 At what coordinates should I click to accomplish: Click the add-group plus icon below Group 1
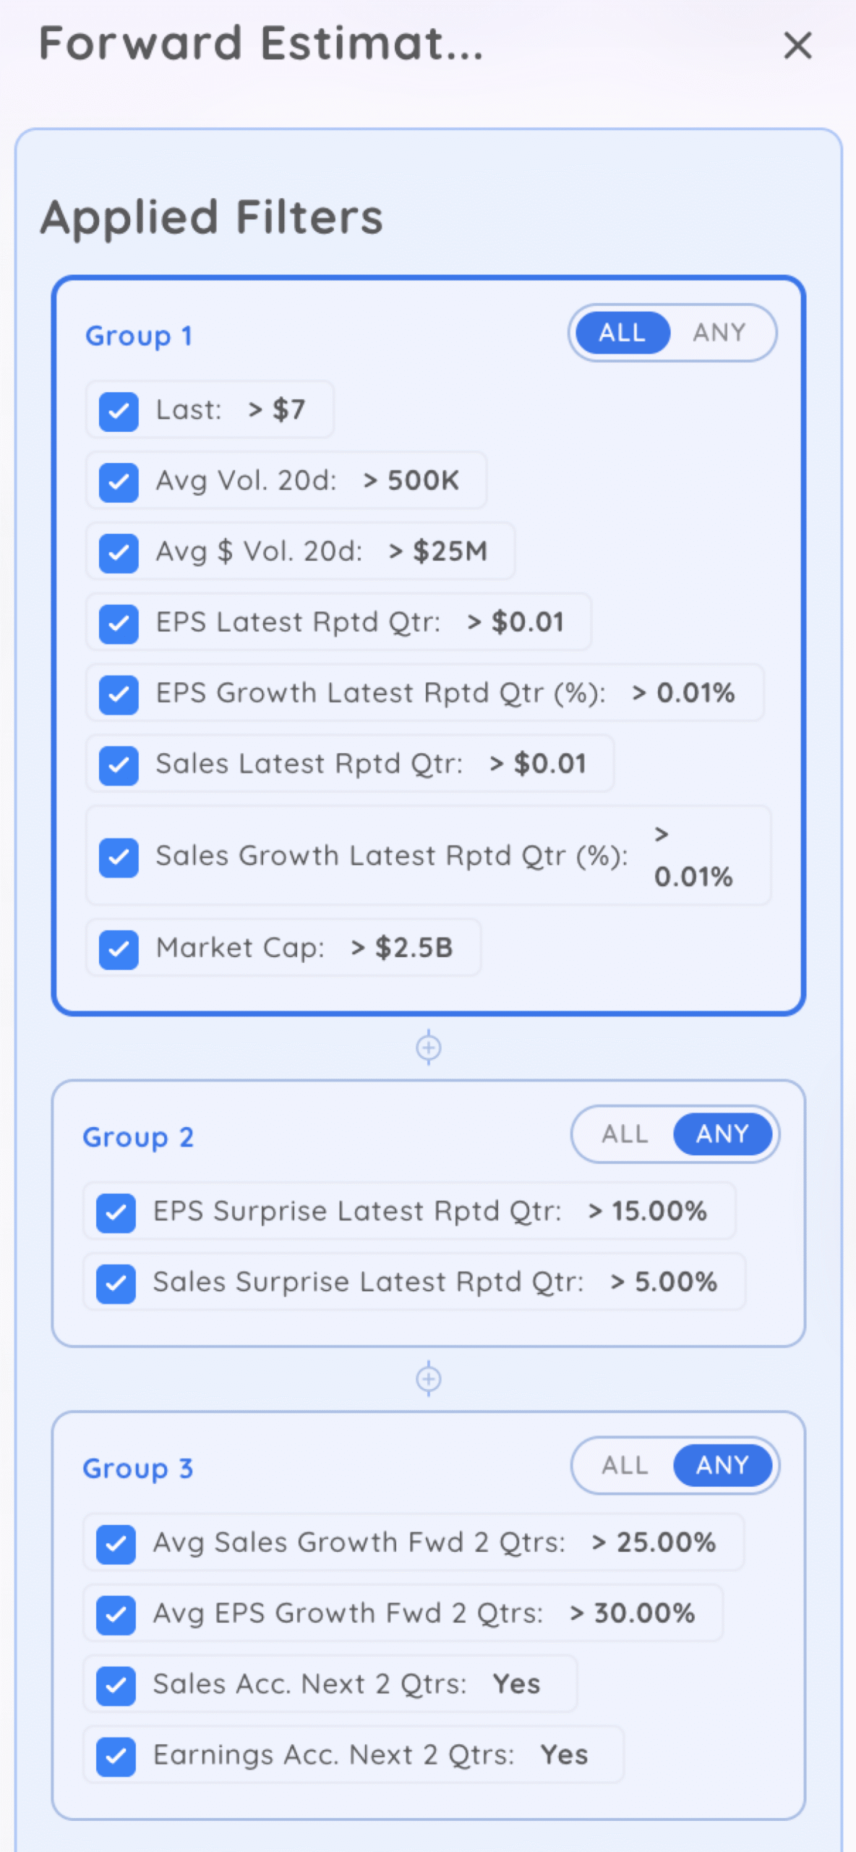(429, 1047)
